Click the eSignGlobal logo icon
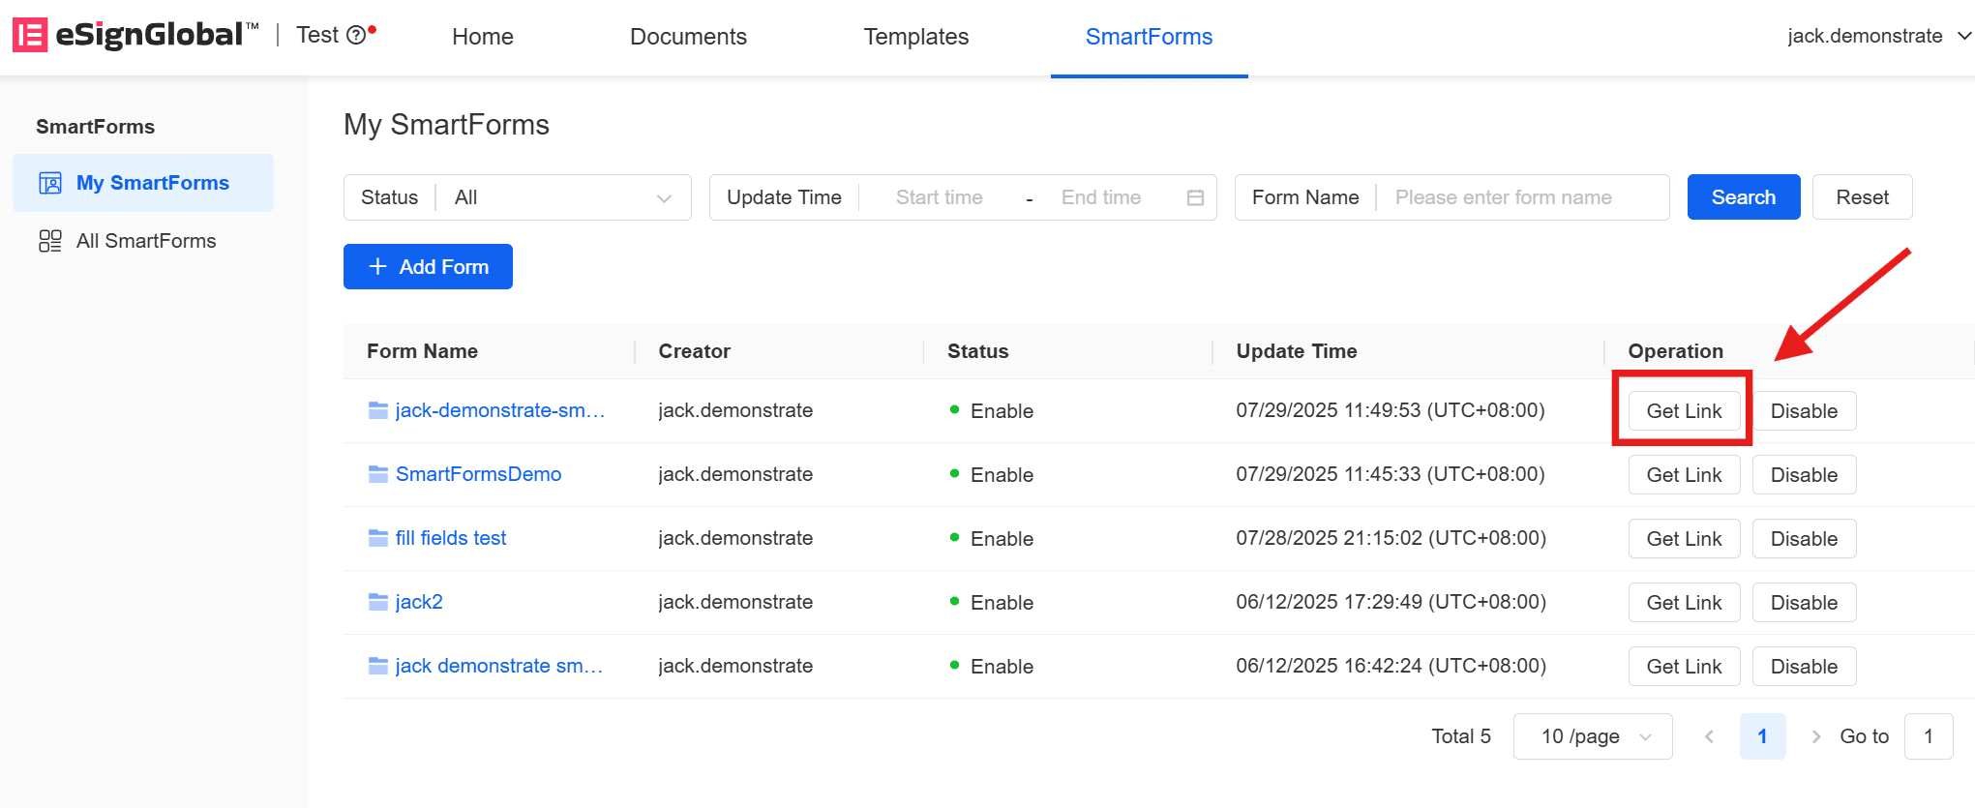 30,35
